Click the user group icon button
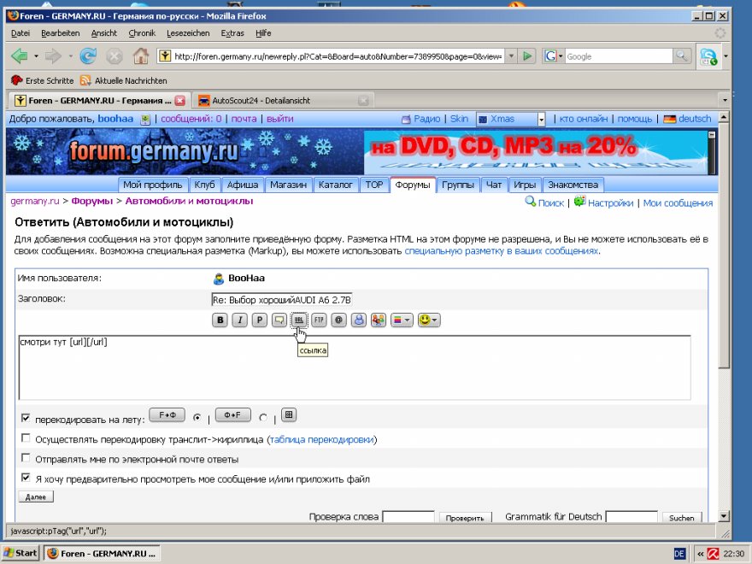This screenshot has height=564, width=752. click(379, 320)
